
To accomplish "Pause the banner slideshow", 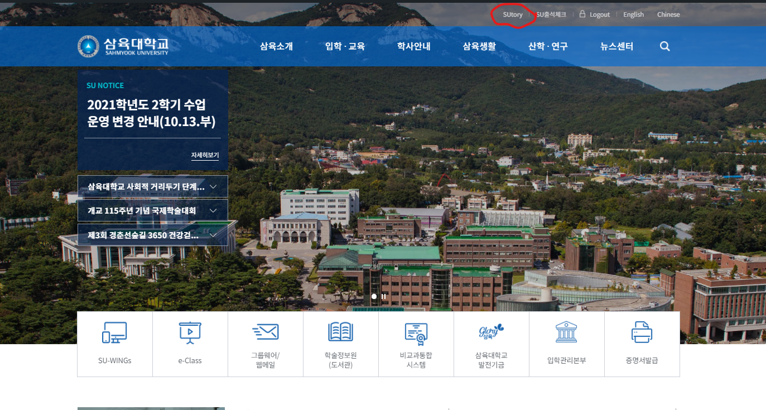I will pos(384,296).
